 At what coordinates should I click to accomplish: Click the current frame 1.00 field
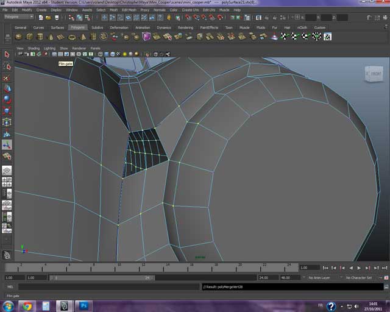pyautogui.click(x=310, y=268)
